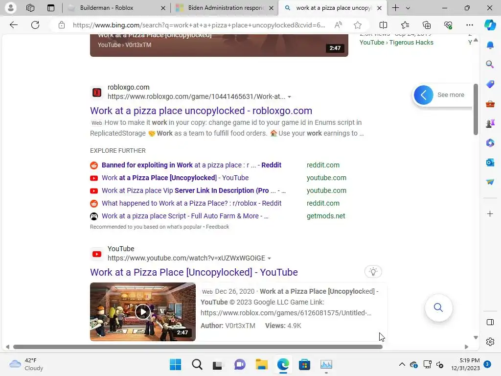The height and width of the screenshot is (376, 501).
Task: Open YouTube › Tigerous Hacks link
Action: [x=396, y=43]
